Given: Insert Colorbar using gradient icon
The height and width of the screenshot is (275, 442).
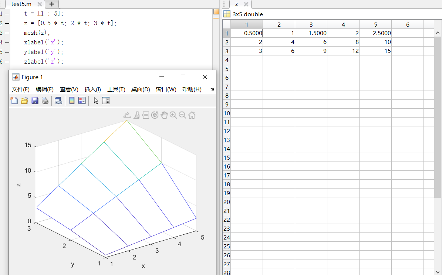Looking at the screenshot, I should click(72, 101).
